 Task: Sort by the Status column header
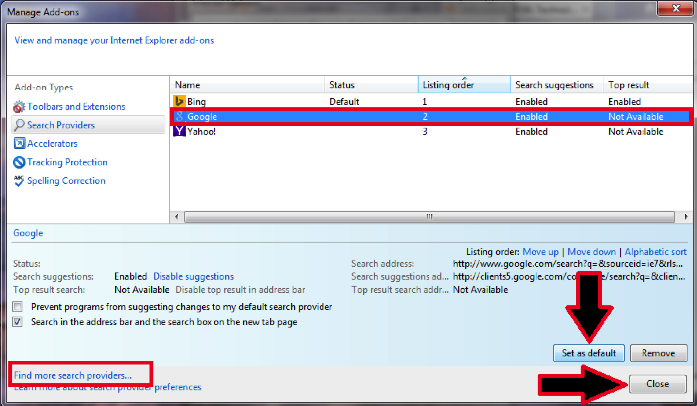(371, 85)
